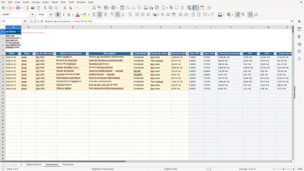Open the Data menu
The image size is (304, 171).
(x=63, y=2)
